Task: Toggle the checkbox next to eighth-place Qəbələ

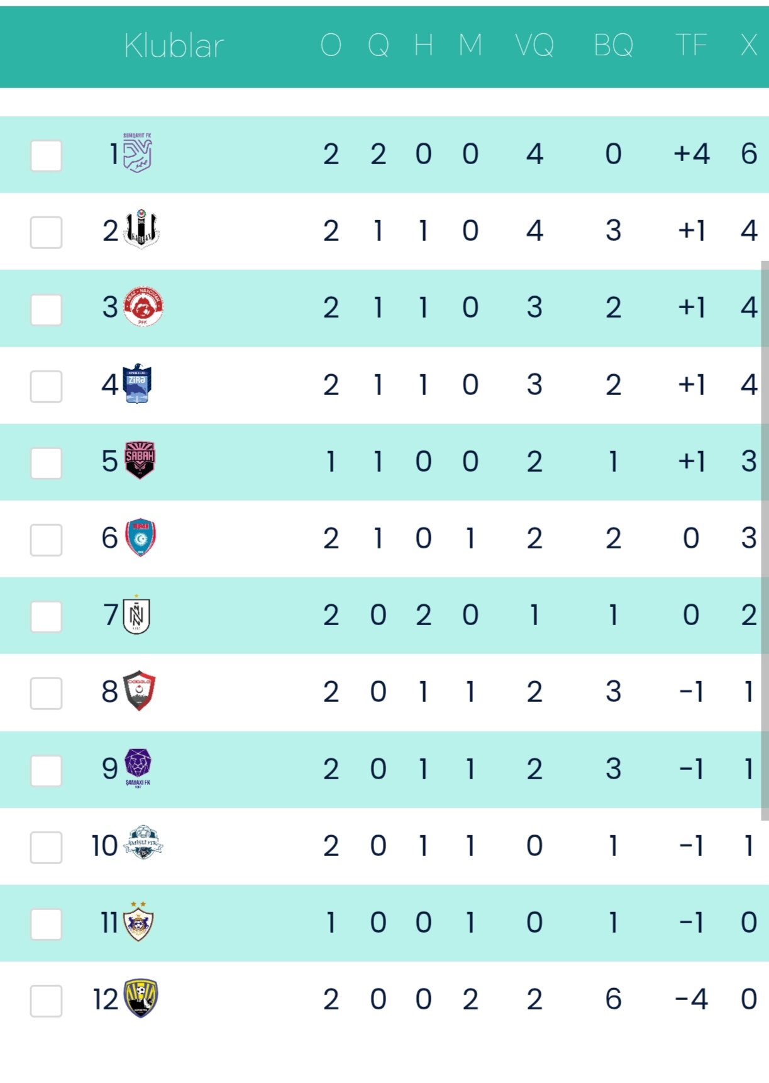Action: point(47,693)
